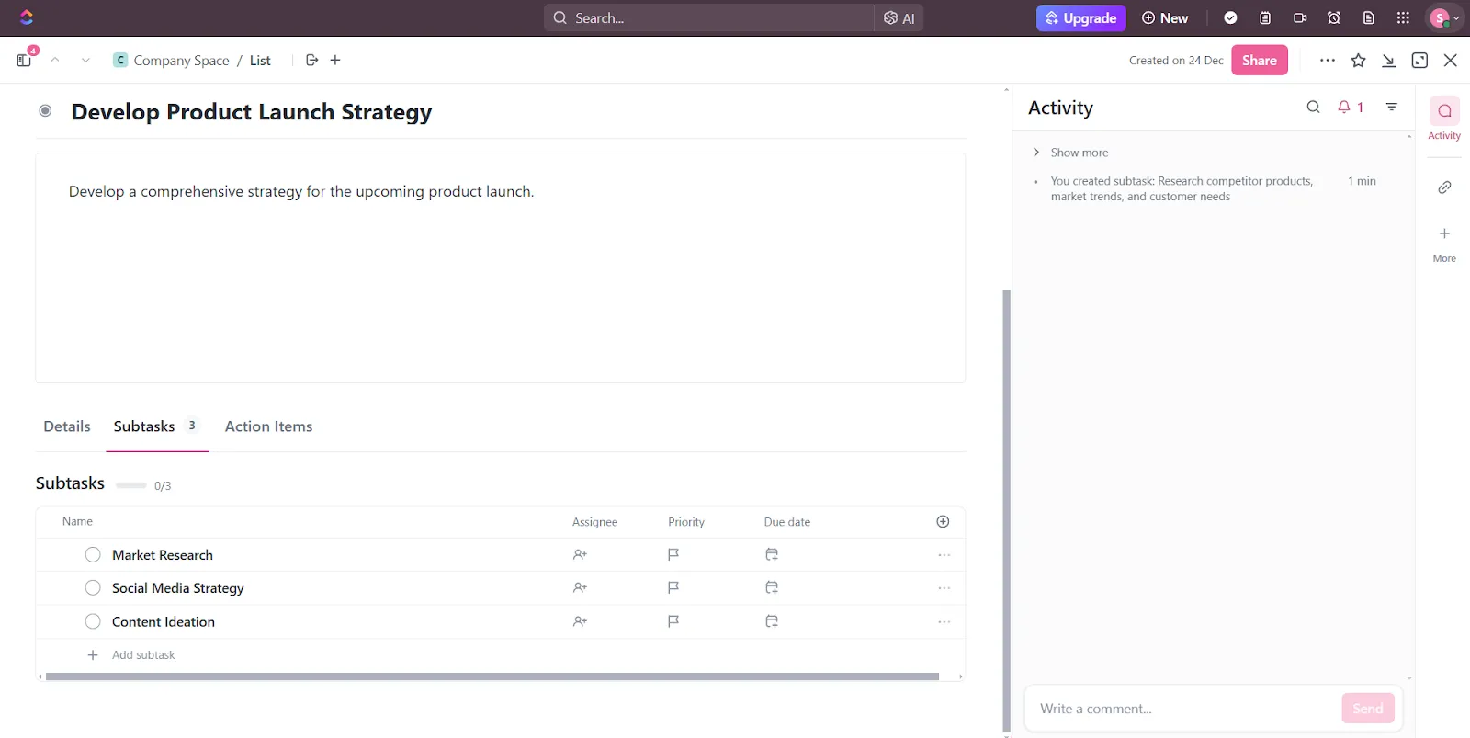Assign a user to Market Research
Viewport: 1470px width, 738px height.
[x=580, y=554]
